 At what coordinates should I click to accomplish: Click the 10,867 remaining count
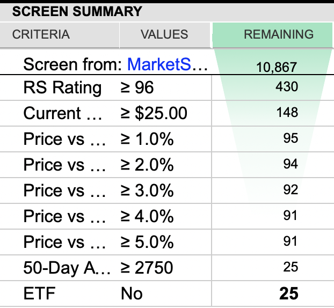279,67
